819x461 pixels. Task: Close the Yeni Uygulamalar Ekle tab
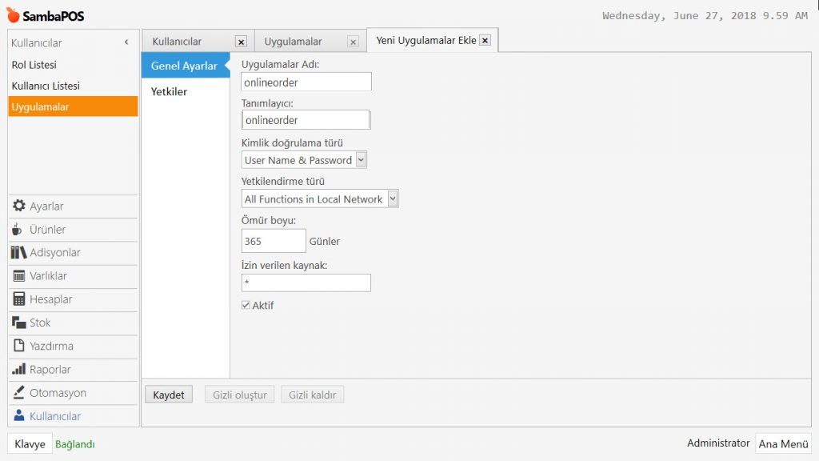485,41
